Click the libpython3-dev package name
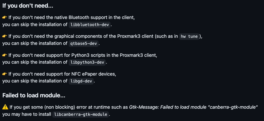Screen dimensions: 264x121 pos(87,62)
